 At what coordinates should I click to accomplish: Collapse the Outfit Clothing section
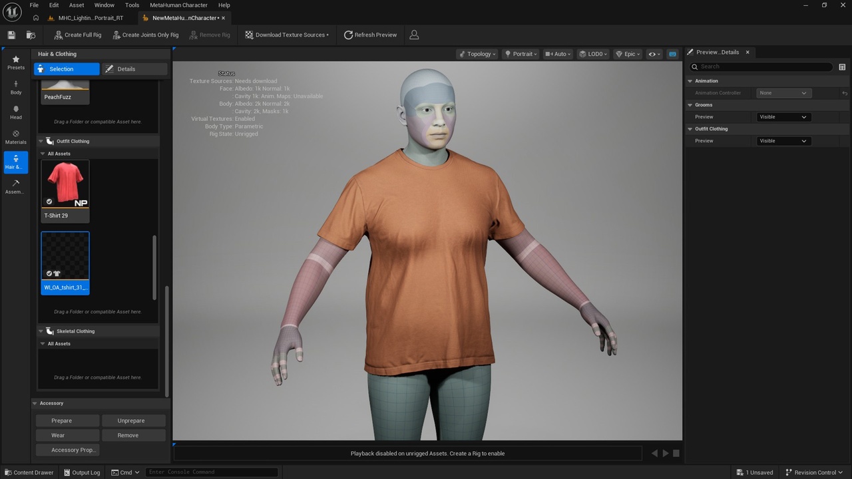click(x=41, y=141)
